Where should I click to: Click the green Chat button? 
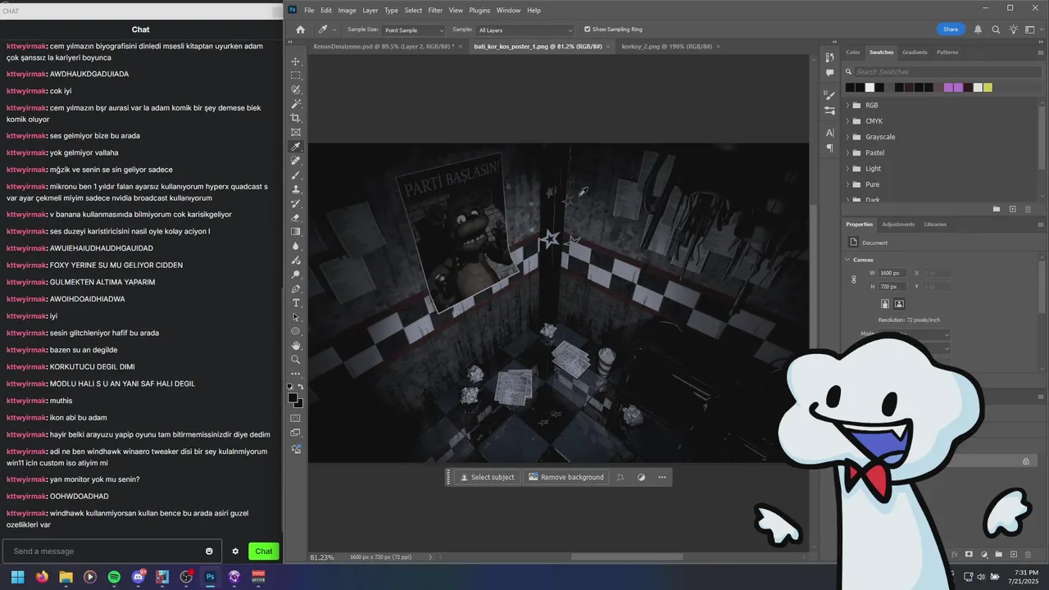tap(264, 551)
